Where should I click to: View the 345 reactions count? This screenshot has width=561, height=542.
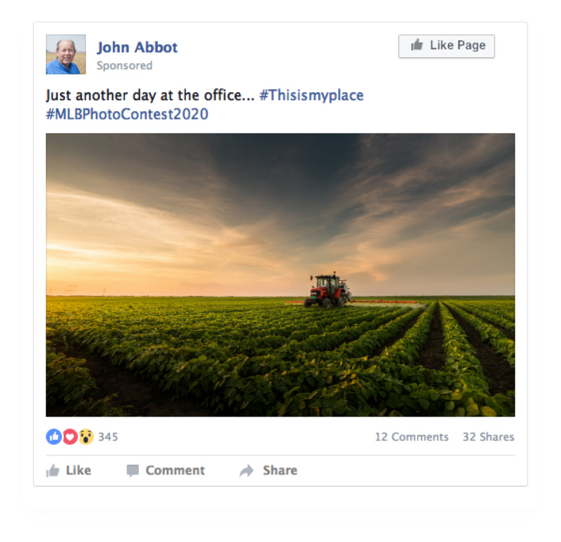(108, 437)
